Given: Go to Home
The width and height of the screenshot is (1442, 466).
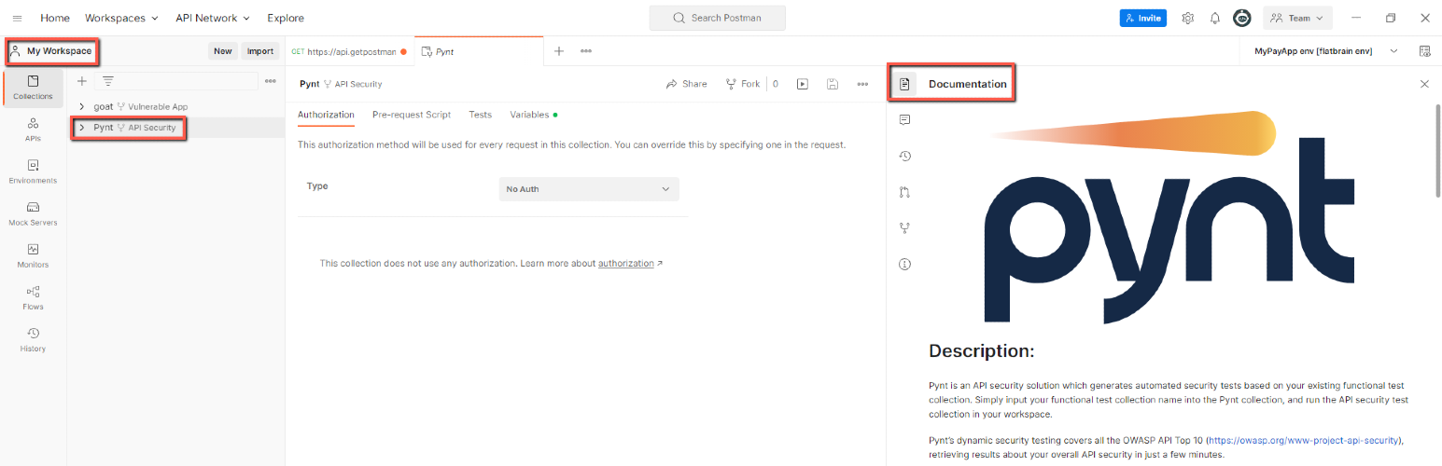Looking at the screenshot, I should pos(55,18).
